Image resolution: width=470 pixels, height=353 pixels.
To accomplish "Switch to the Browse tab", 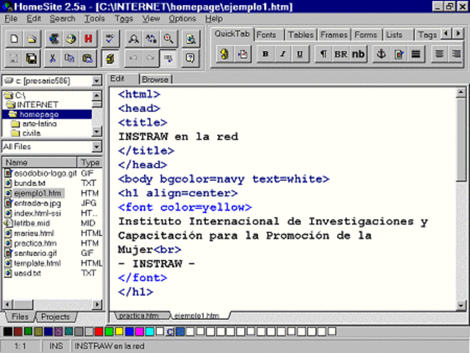I will pos(155,79).
